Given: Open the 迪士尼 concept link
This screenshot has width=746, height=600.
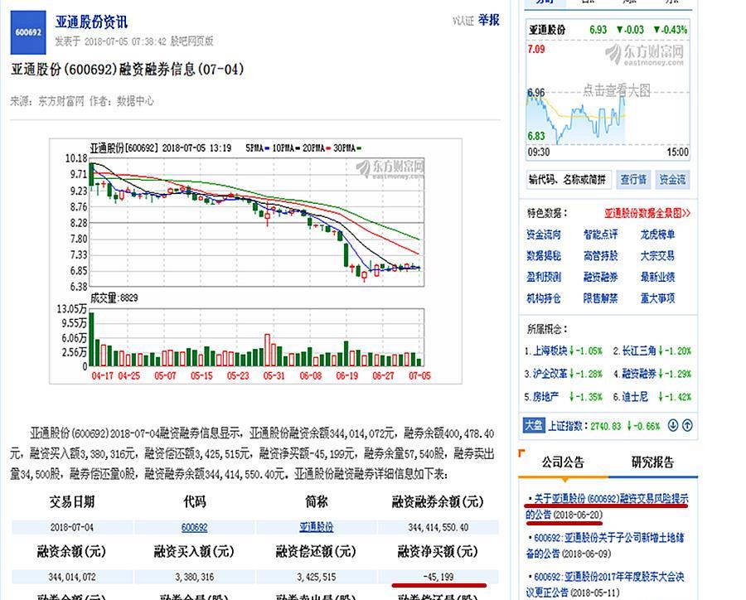Looking at the screenshot, I should point(635,397).
